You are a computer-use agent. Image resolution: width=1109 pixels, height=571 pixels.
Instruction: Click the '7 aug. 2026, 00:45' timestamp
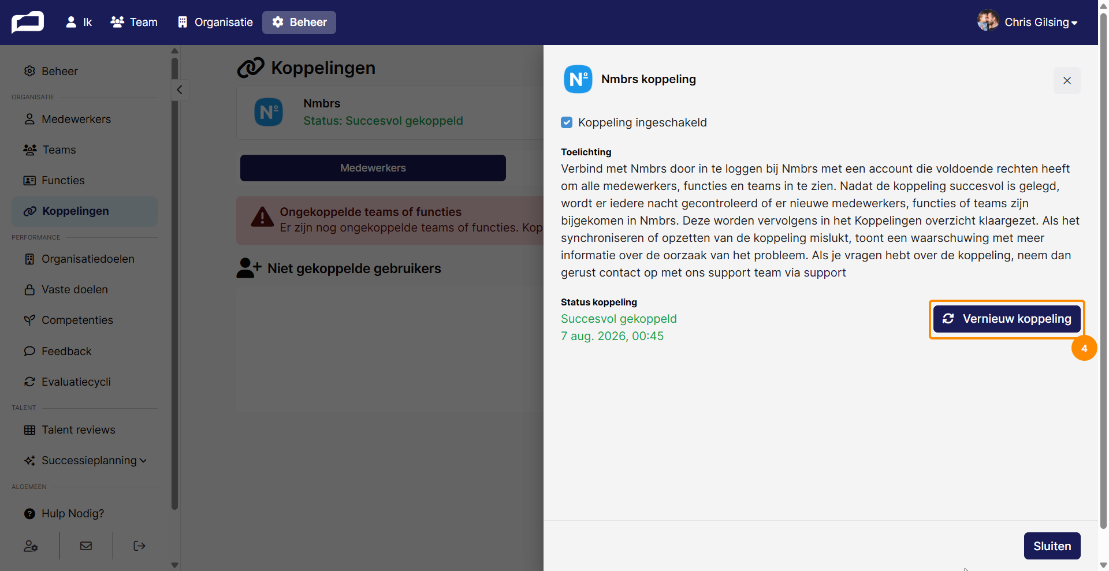tap(612, 336)
